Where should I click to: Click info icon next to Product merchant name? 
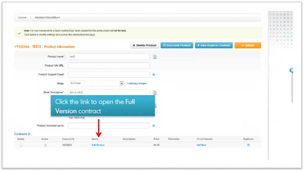(x=154, y=126)
